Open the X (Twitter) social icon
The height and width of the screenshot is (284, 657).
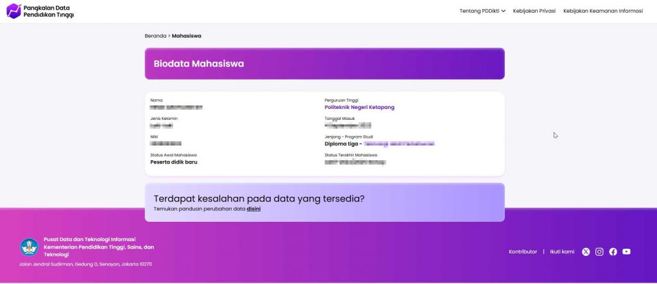586,252
